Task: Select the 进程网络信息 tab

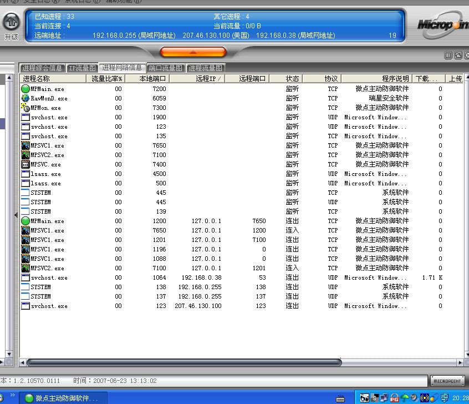Action: click(122, 68)
